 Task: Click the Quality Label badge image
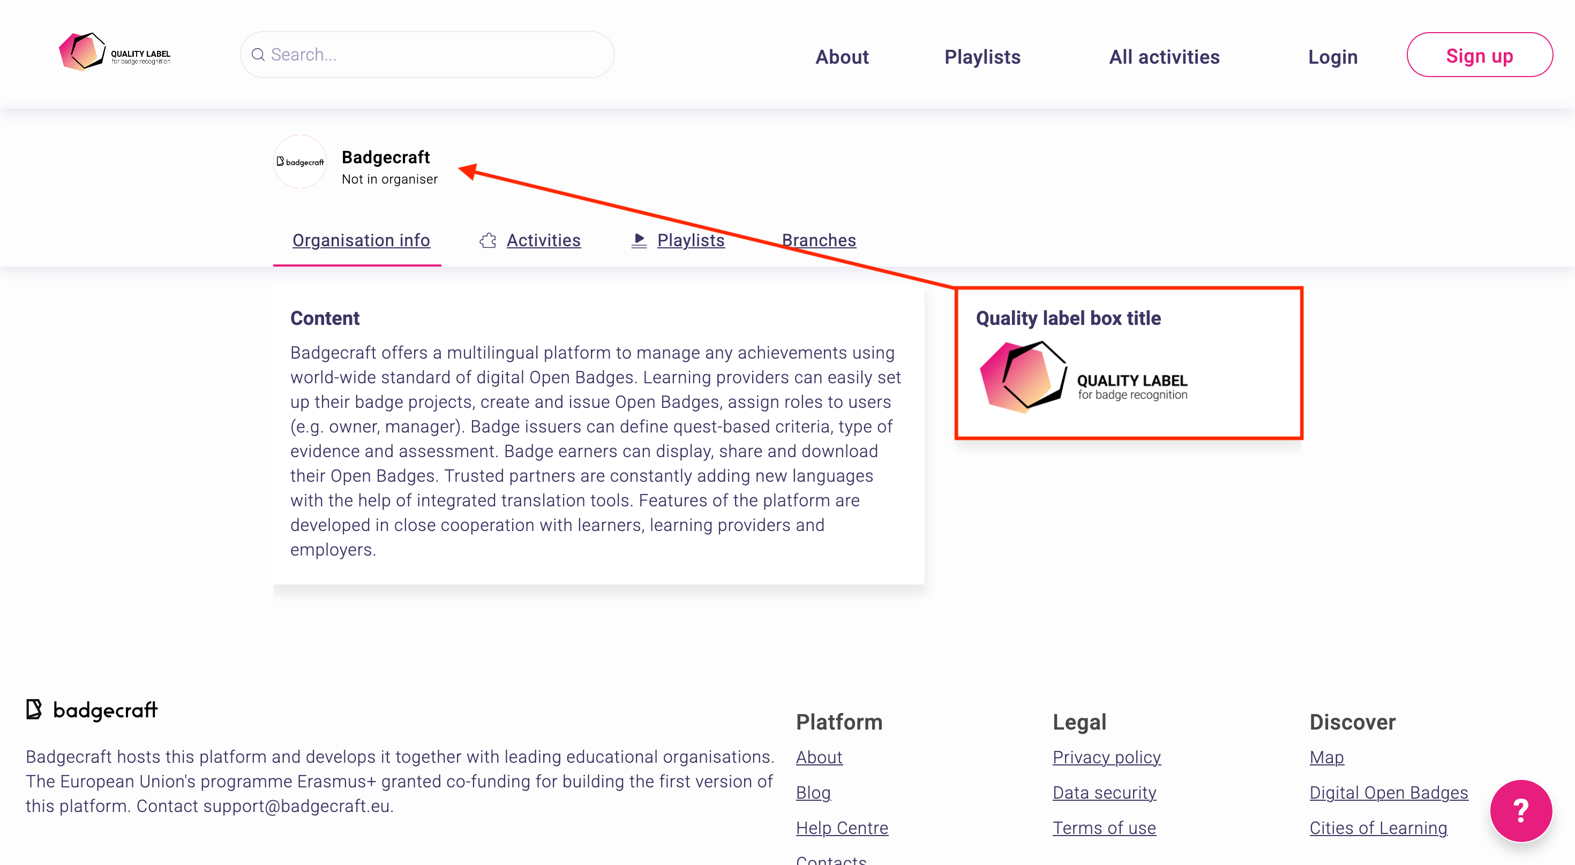coord(1083,378)
